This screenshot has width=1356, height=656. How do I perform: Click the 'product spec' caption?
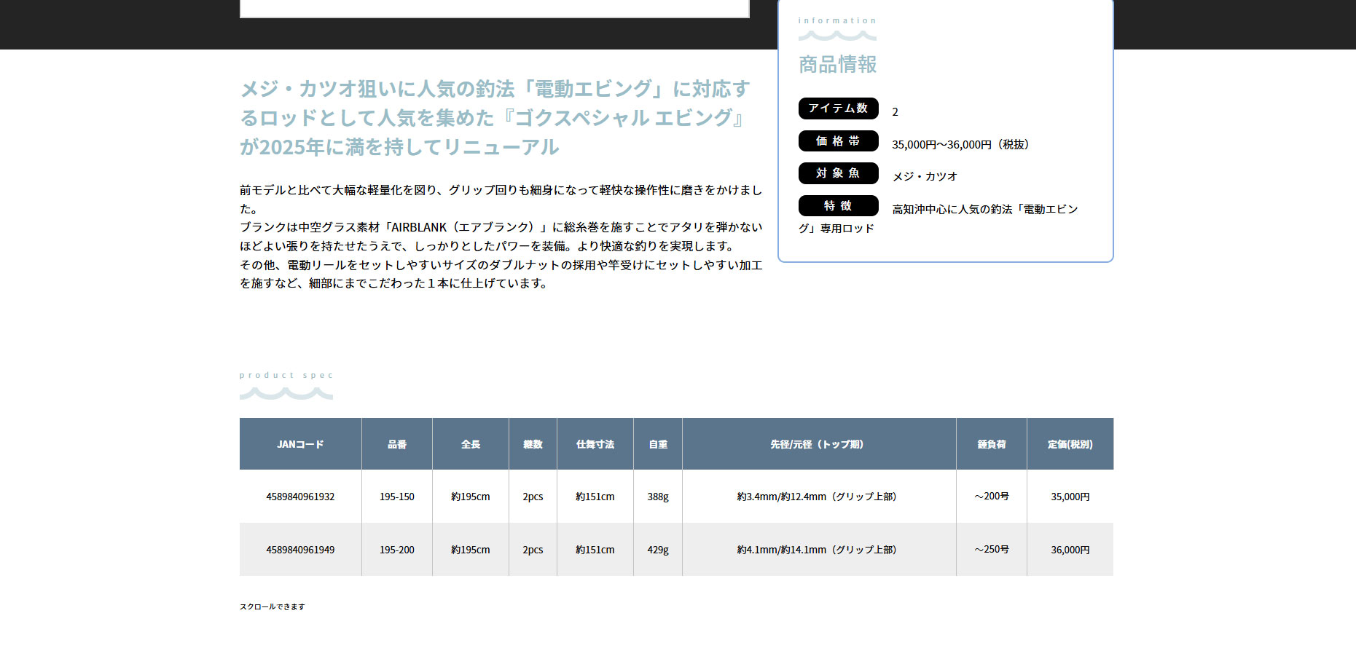click(286, 376)
